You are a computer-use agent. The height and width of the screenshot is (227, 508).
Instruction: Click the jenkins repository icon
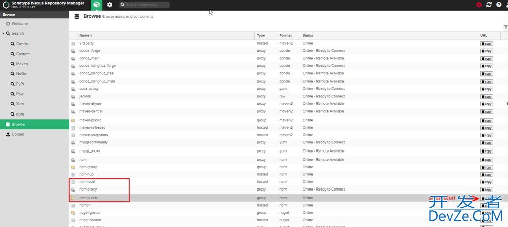(x=73, y=96)
